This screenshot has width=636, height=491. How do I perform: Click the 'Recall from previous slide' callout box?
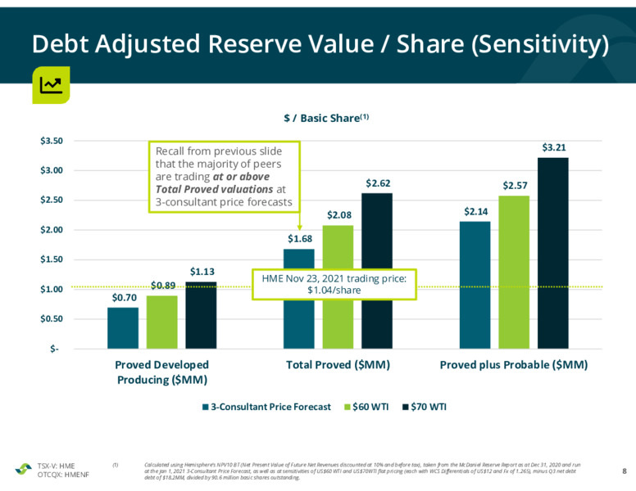tap(225, 177)
